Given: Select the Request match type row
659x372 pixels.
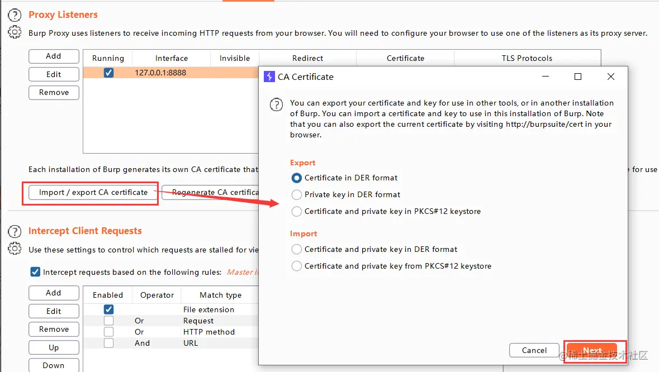Looking at the screenshot, I should click(171, 321).
